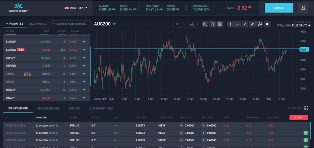Image resolution: width=314 pixels, height=148 pixels.
Task: Open the H1 timeframe dropdown
Action: pyautogui.click(x=180, y=24)
